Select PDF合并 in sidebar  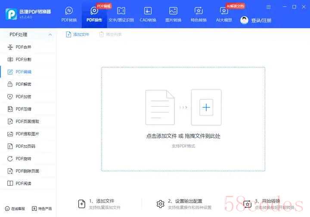(23, 47)
